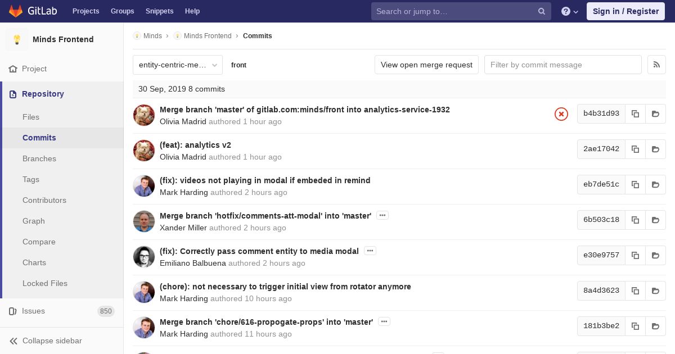Open Emiliano Balbuena's avatar
The width and height of the screenshot is (675, 354).
[x=144, y=257]
